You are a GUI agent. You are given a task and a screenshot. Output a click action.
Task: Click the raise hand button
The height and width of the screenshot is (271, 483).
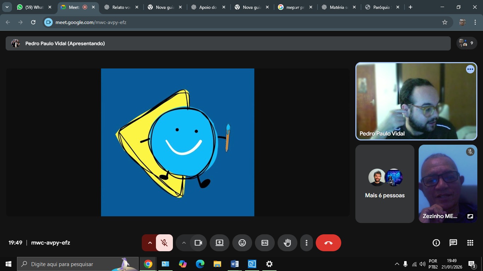(287, 243)
